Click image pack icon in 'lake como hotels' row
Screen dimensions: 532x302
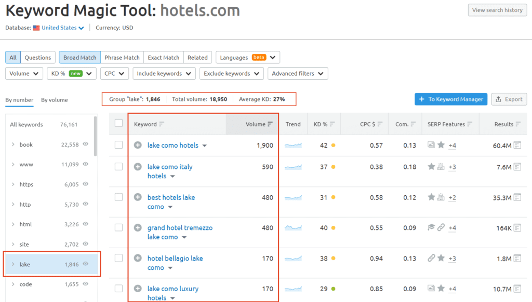[x=431, y=145]
